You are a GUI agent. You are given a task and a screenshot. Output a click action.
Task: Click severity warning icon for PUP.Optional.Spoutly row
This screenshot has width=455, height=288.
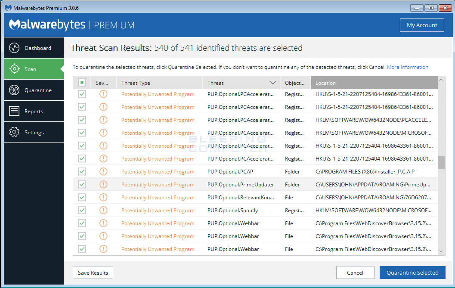coord(103,210)
